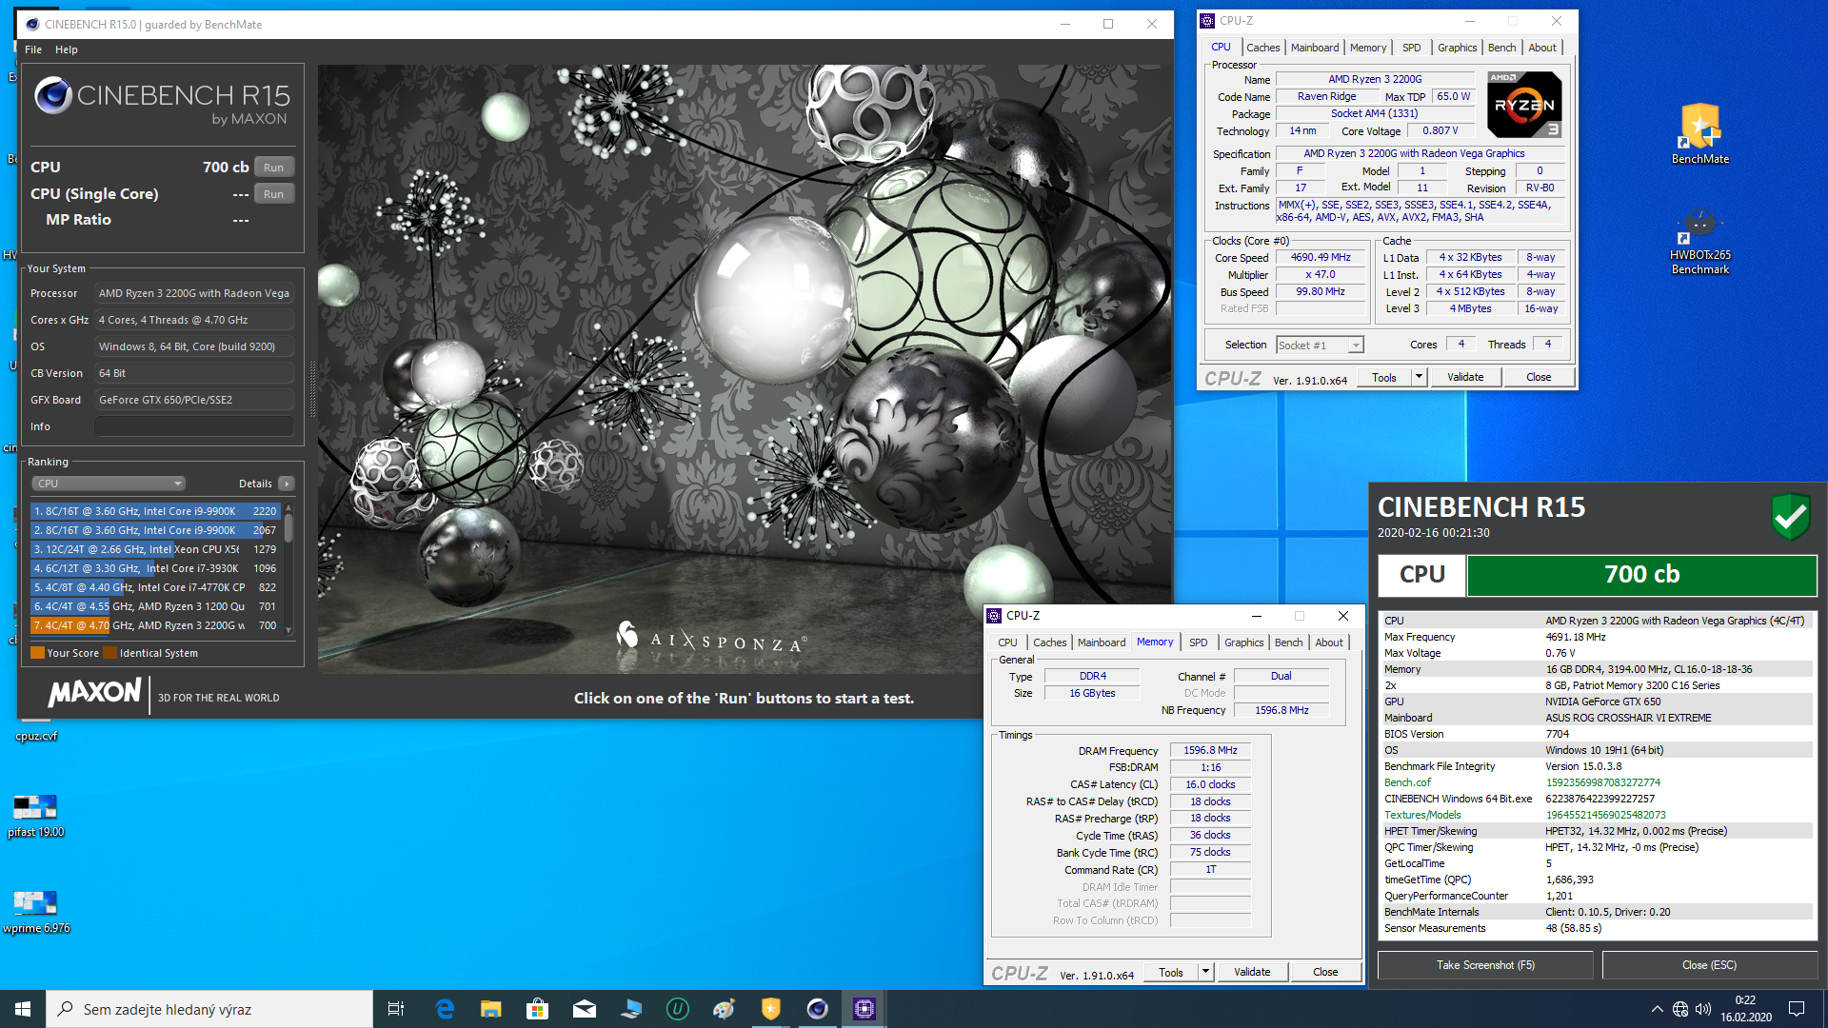Click the Bench.cof integrity link
Viewport: 1828px width, 1028px height.
1407,782
